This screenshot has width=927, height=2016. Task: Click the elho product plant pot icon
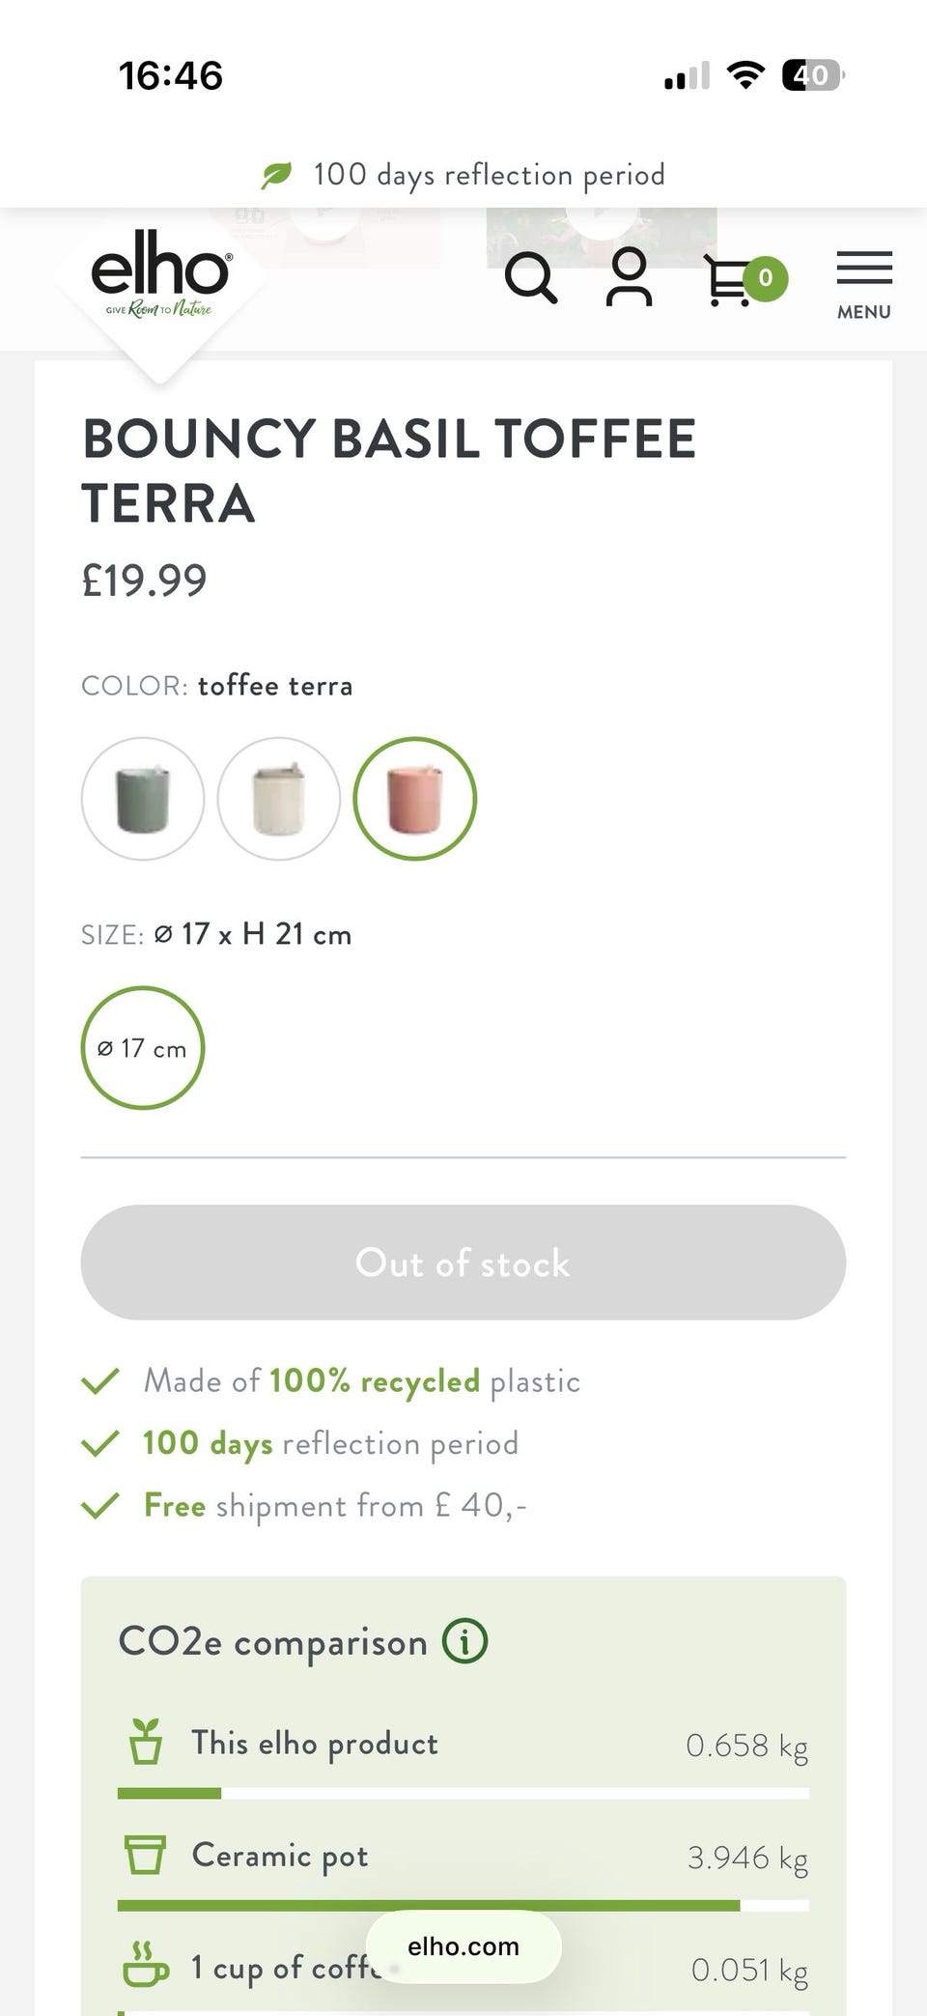[146, 1742]
